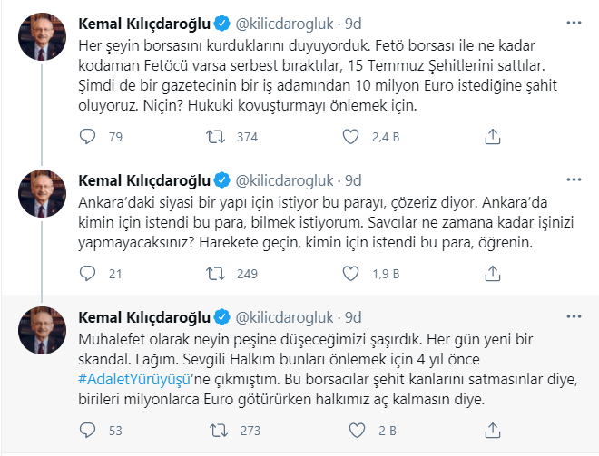Like the tweet with 1,9 B likes
The image size is (599, 456).
pyautogui.click(x=351, y=273)
